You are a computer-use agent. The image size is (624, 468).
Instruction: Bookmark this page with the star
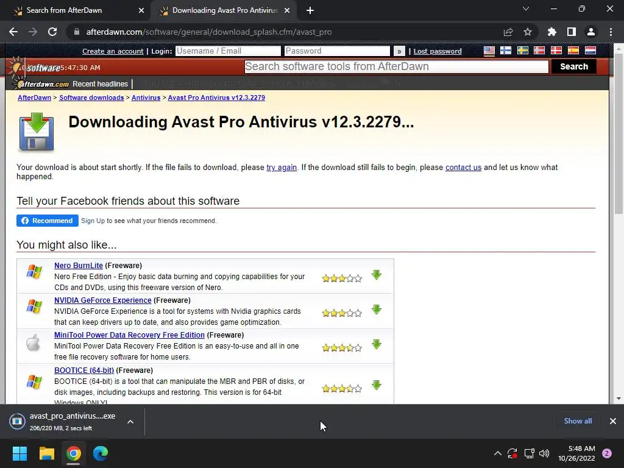[x=528, y=32]
